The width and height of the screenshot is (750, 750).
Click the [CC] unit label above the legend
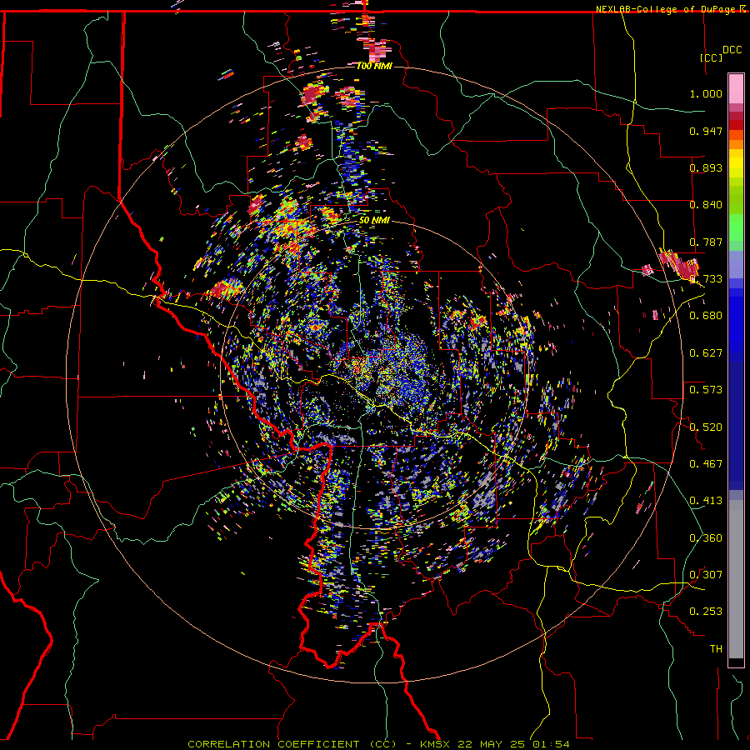click(711, 57)
